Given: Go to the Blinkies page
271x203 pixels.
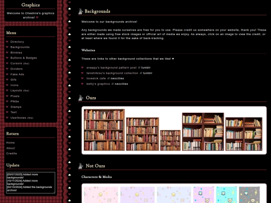Looking at the screenshot, I should (16, 53).
